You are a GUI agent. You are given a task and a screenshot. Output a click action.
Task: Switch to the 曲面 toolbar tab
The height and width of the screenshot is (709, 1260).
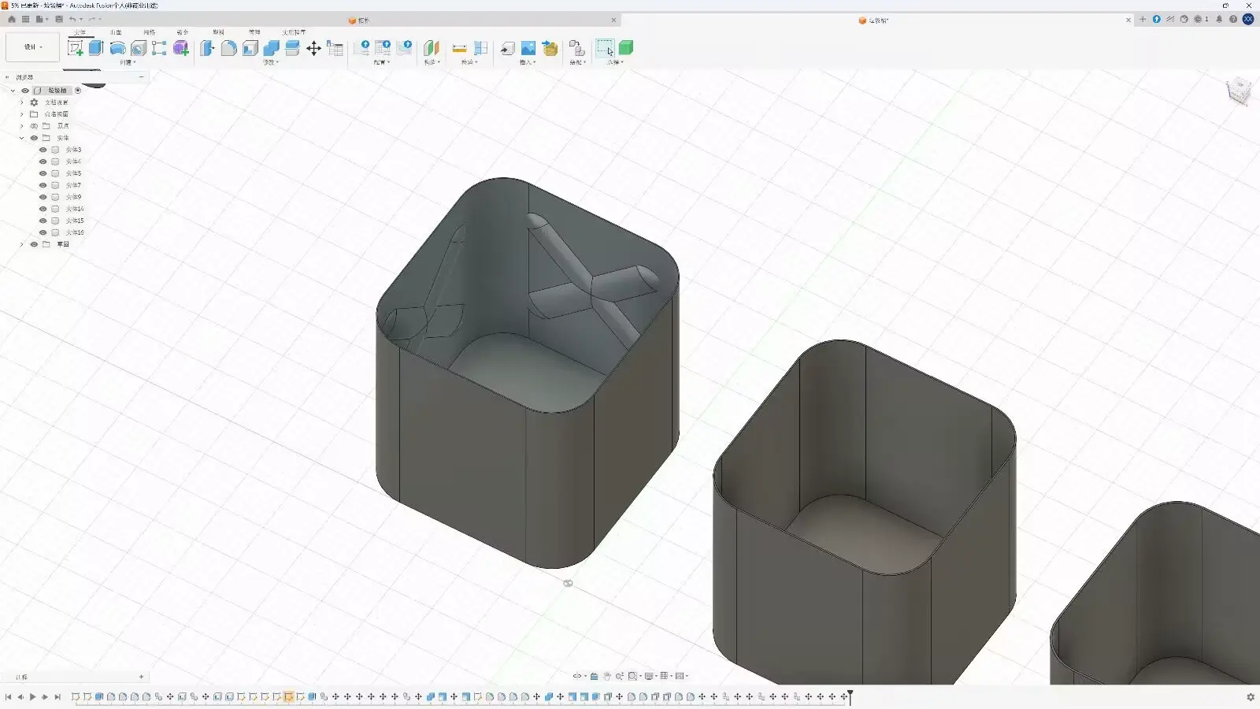pos(116,32)
